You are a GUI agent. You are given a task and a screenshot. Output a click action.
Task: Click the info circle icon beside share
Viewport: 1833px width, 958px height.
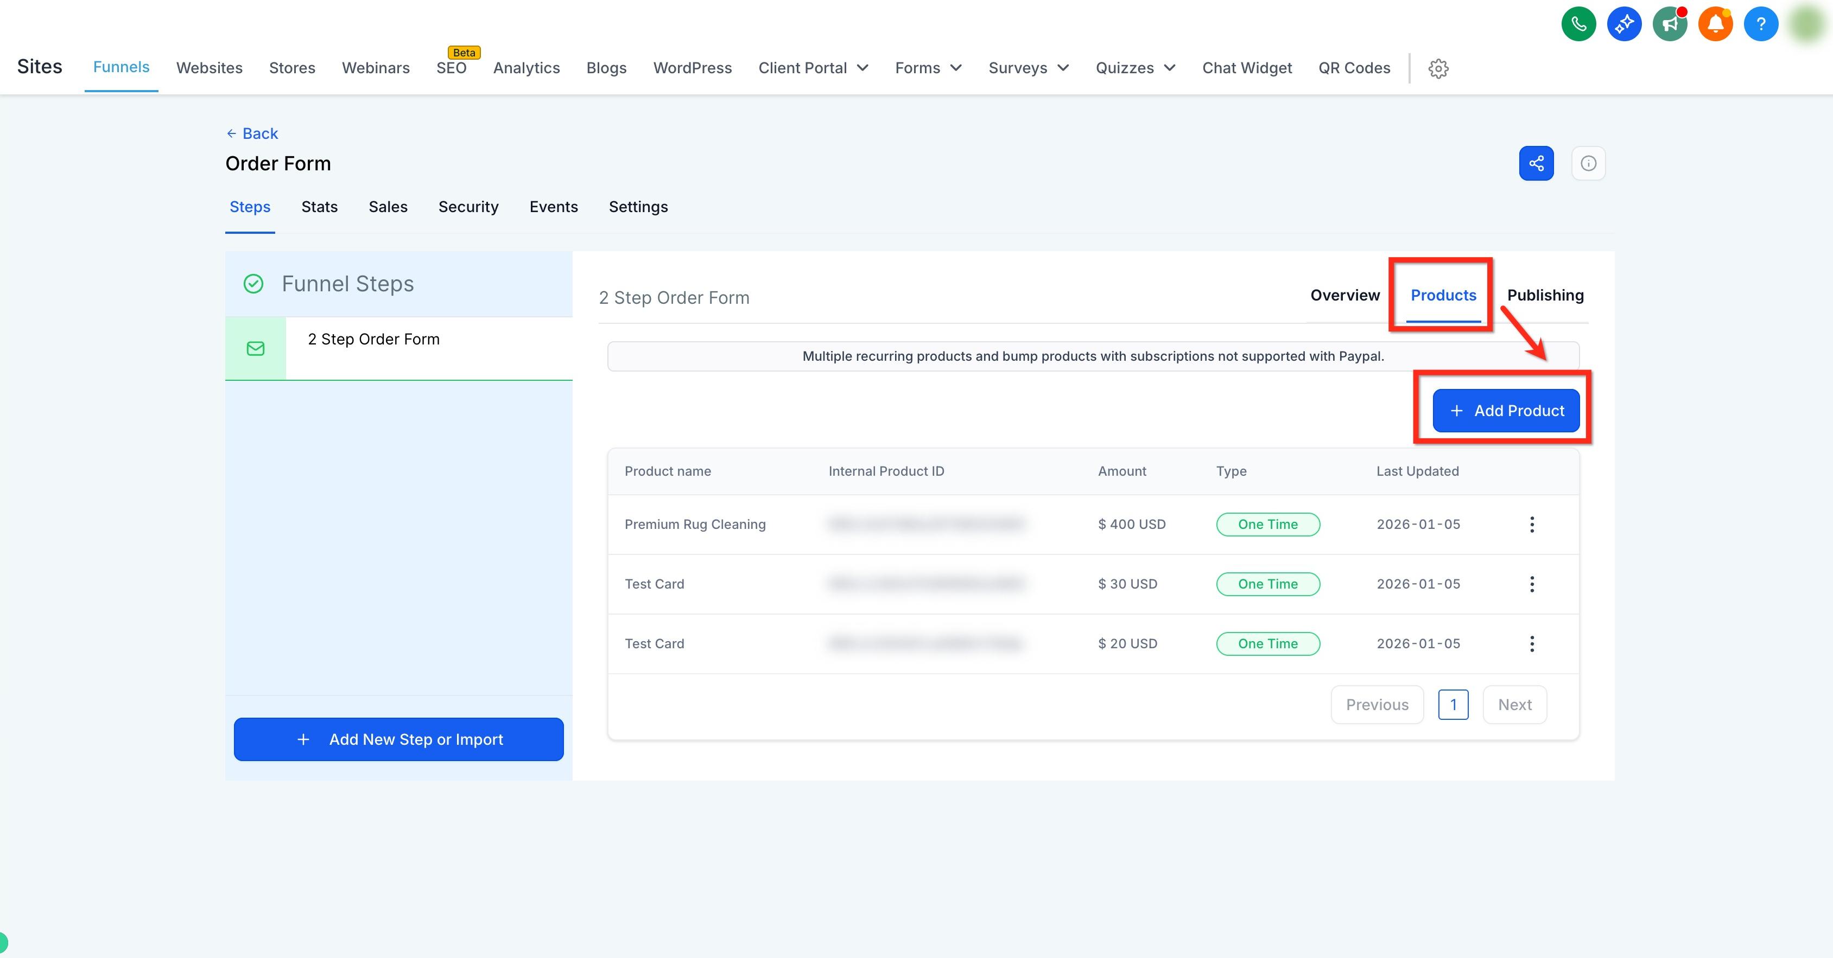[1588, 164]
